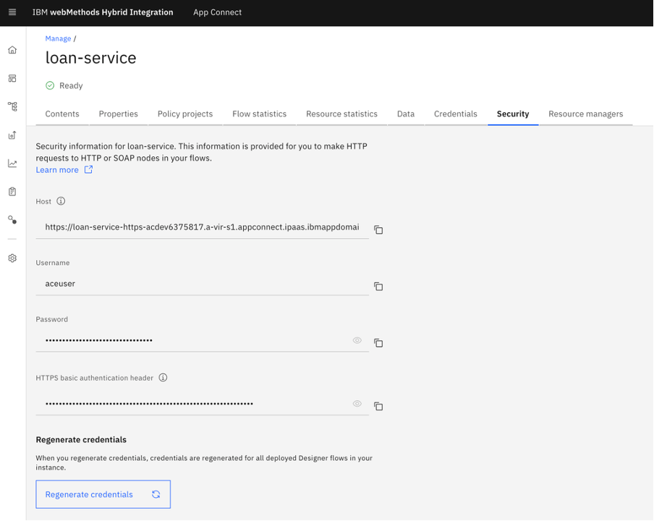The image size is (654, 521).
Task: Go to Home in the sidebar
Action: coord(12,50)
